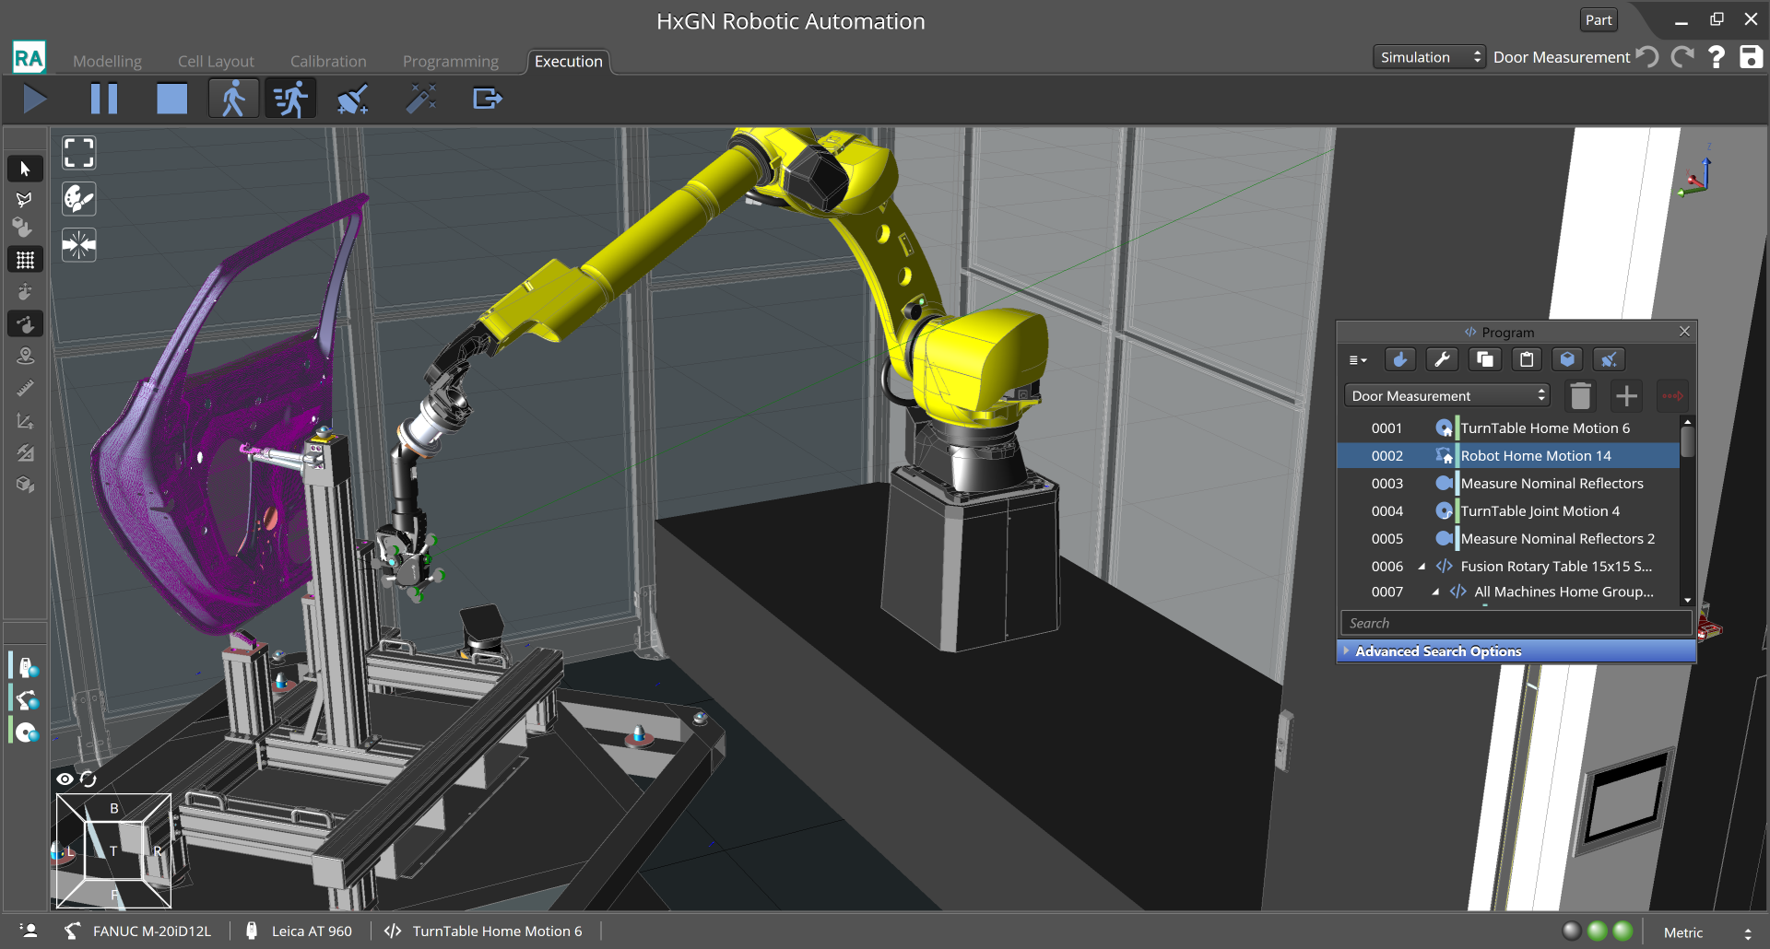Open the help question mark icon
The width and height of the screenshot is (1770, 949).
tap(1716, 57)
